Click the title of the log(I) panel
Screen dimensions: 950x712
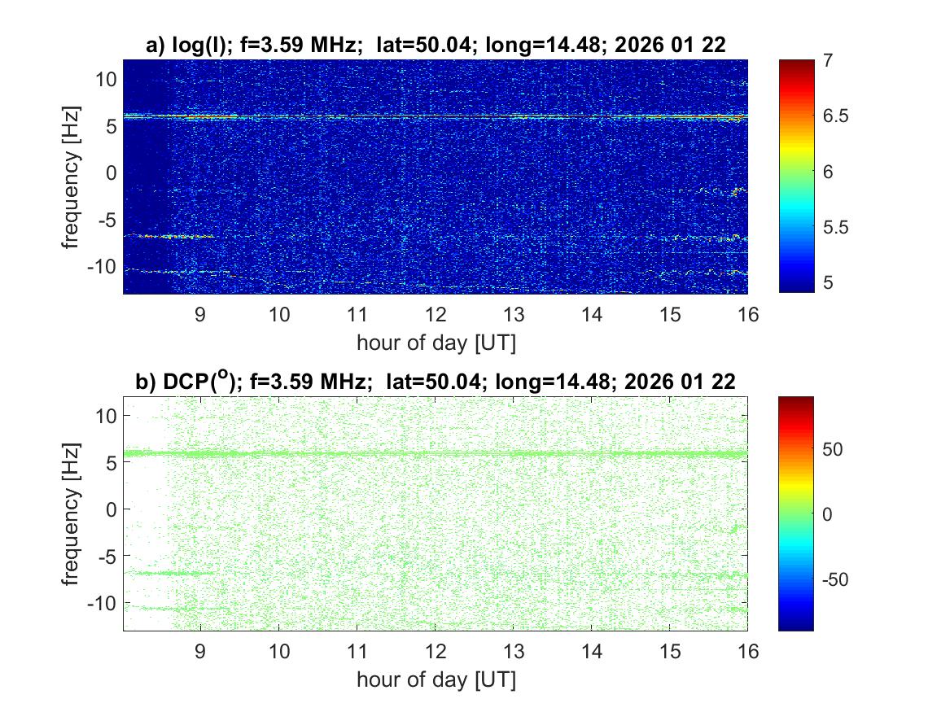pos(436,46)
